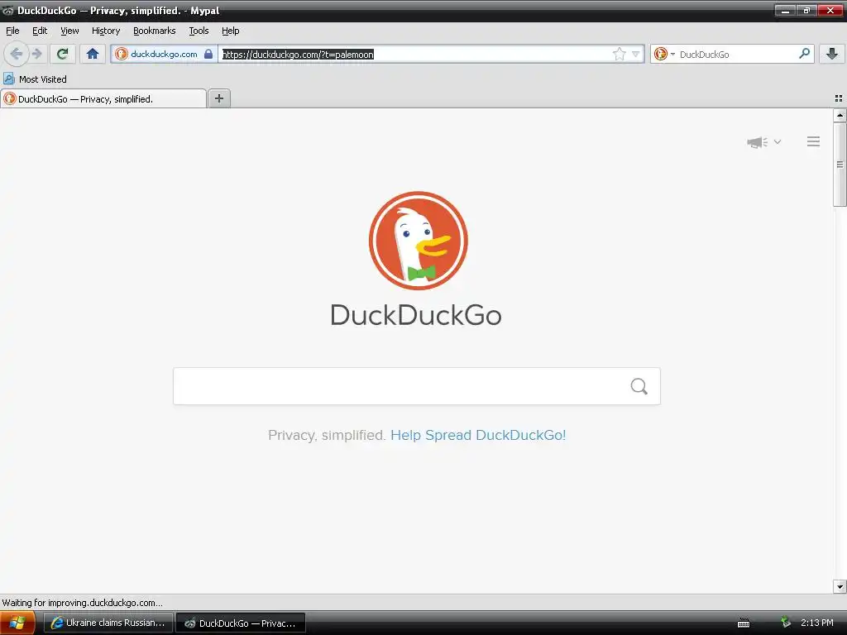Click the magnifier in the browser search box

[804, 54]
